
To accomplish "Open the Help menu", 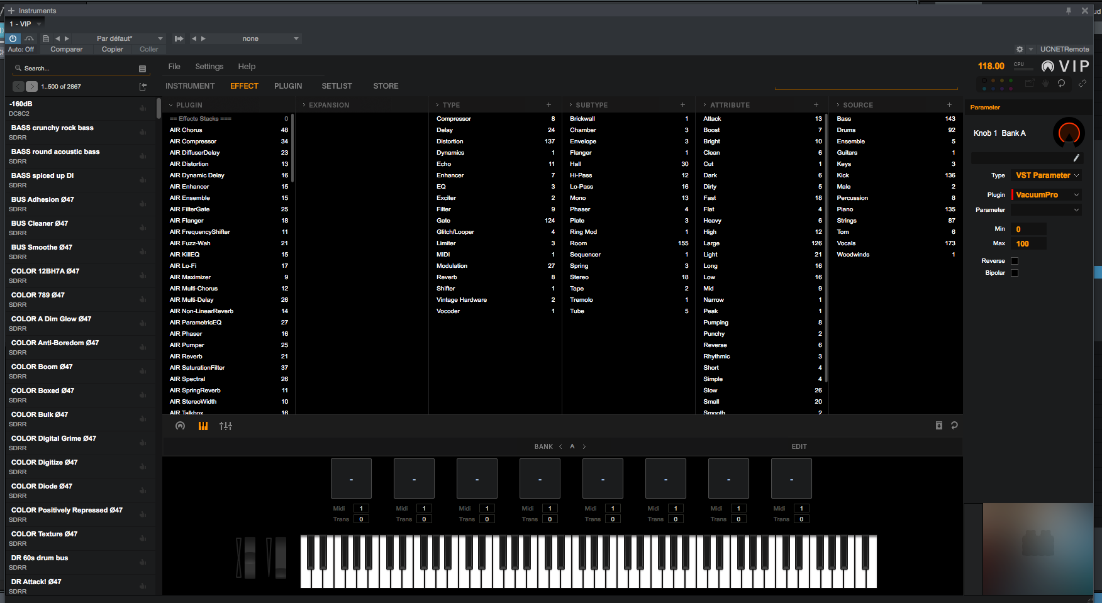I will point(247,67).
